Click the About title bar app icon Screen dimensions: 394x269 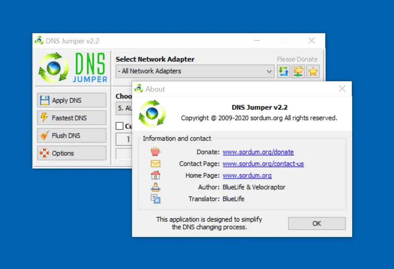(139, 88)
